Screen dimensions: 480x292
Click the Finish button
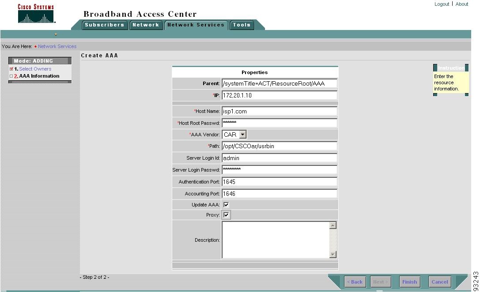click(410, 282)
